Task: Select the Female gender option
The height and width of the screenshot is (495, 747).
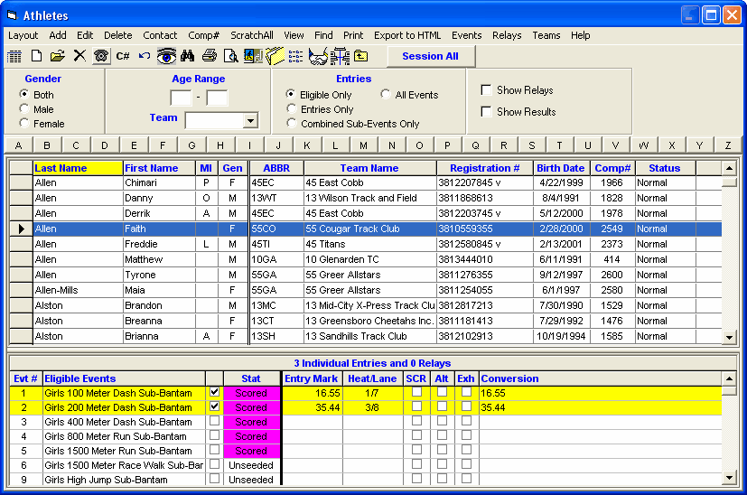Action: pyautogui.click(x=24, y=123)
